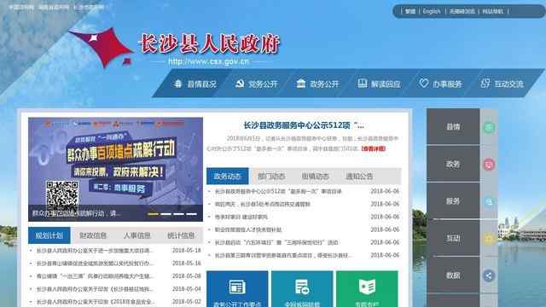Click blue share icon beside 数据 sidebar
The width and height of the screenshot is (546, 307).
(489, 275)
